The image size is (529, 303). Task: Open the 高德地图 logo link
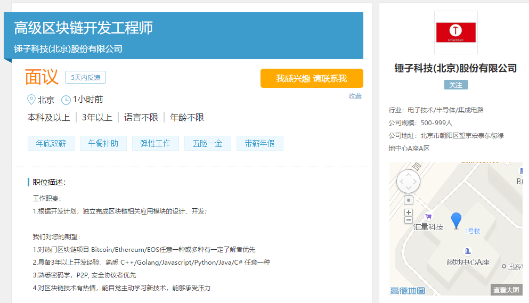(408, 291)
